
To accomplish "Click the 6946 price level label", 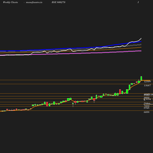I will (147, 108).
